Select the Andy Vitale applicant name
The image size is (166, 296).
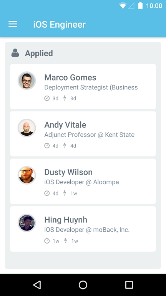(x=65, y=125)
